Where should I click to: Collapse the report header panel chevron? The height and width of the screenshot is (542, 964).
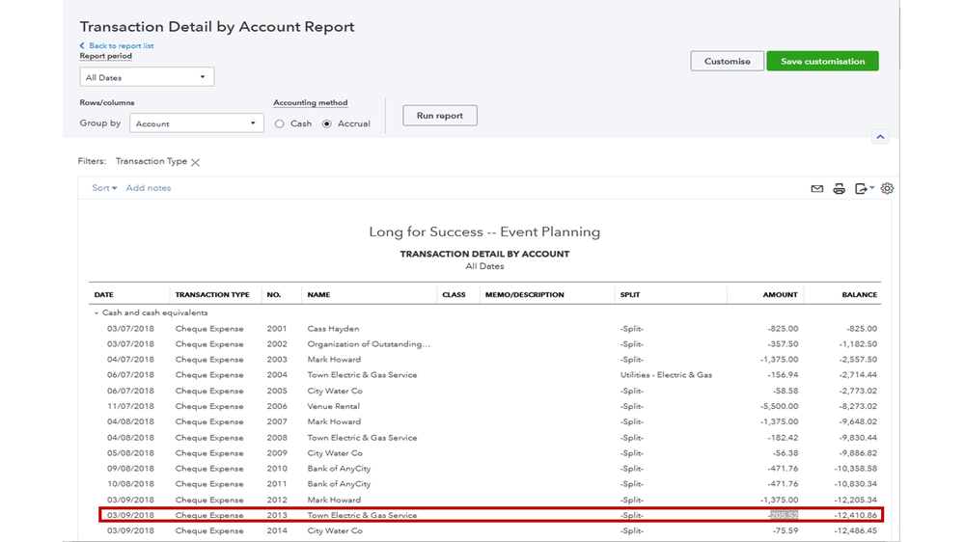[x=880, y=137]
